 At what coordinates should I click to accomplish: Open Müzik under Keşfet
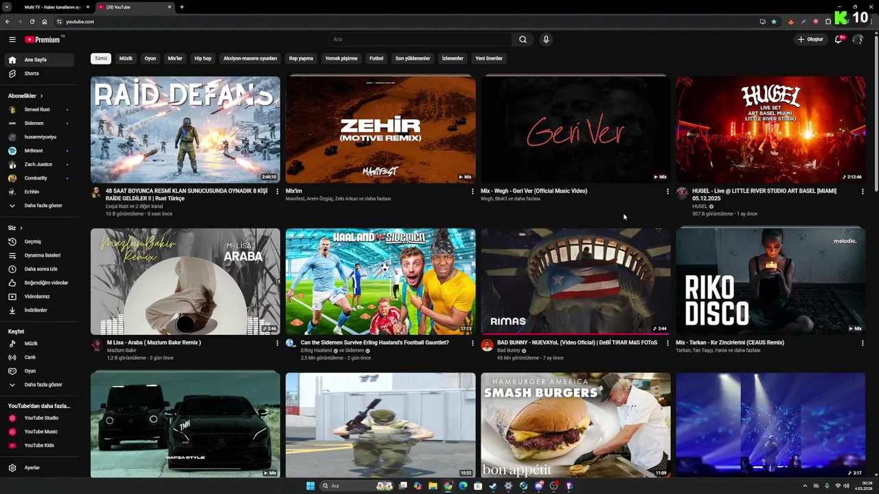(x=38, y=343)
